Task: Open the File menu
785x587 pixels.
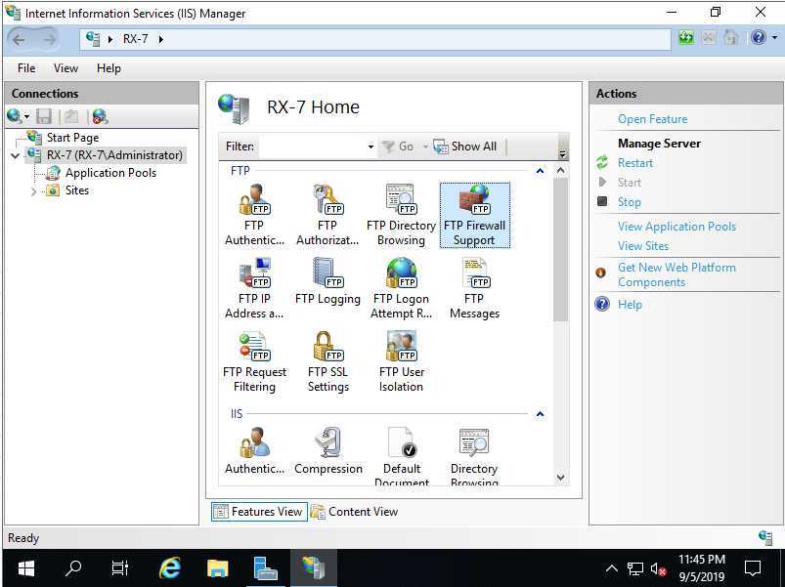Action: [x=26, y=68]
